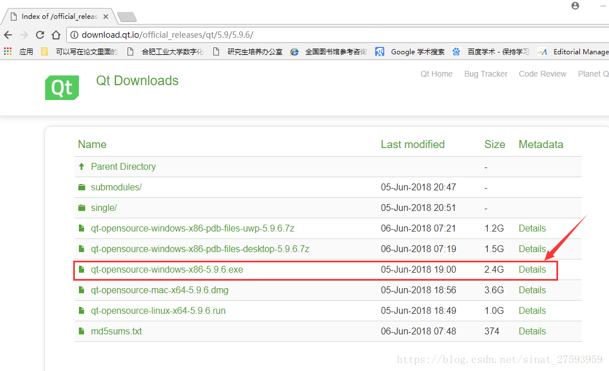The width and height of the screenshot is (609, 371).
Task: Click file icon of the pdb-files-desktop 7z row
Action: [82, 249]
